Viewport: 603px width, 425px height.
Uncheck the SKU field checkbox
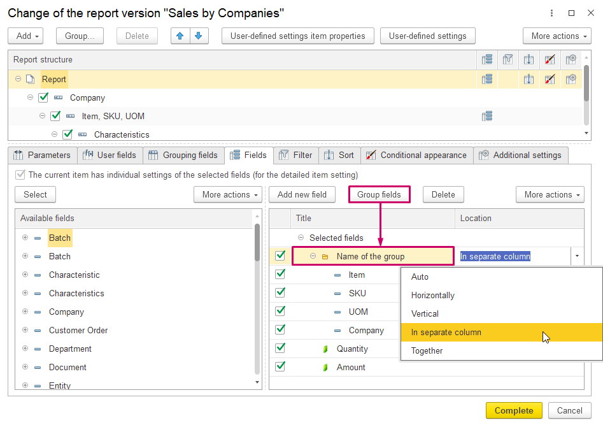pos(280,292)
